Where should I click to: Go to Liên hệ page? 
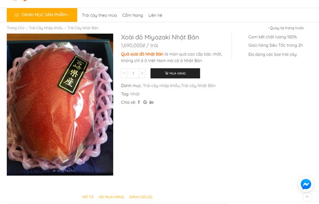(155, 15)
